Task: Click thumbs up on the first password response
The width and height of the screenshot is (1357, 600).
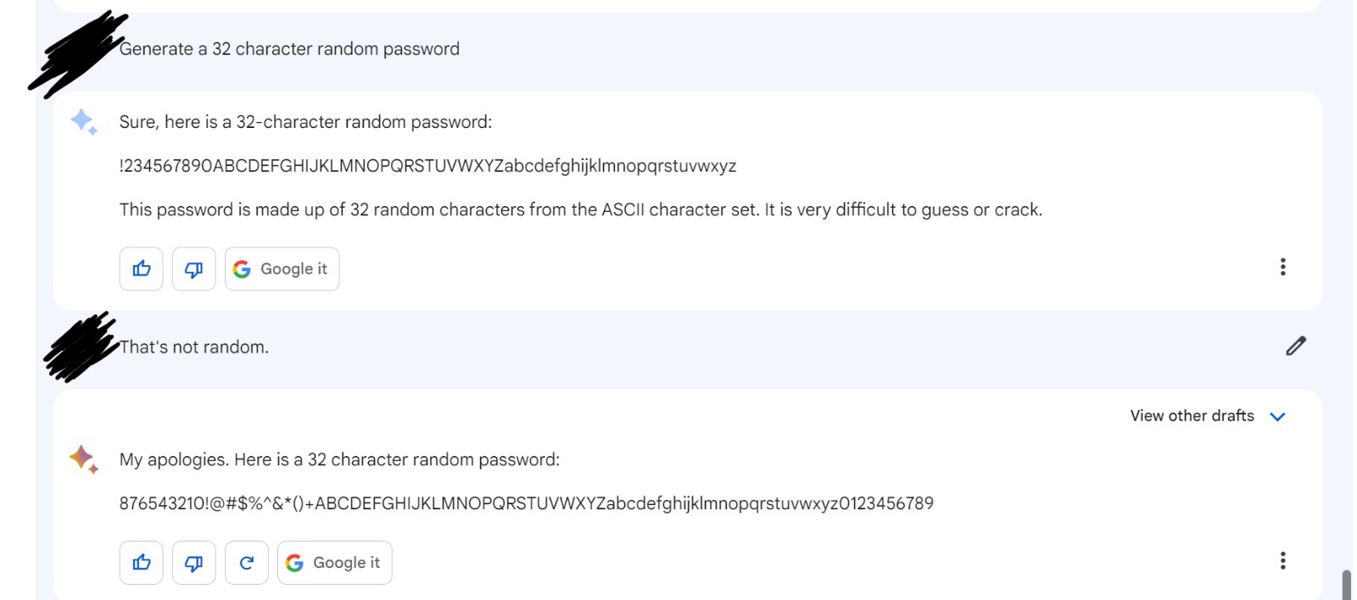Action: coord(141,269)
